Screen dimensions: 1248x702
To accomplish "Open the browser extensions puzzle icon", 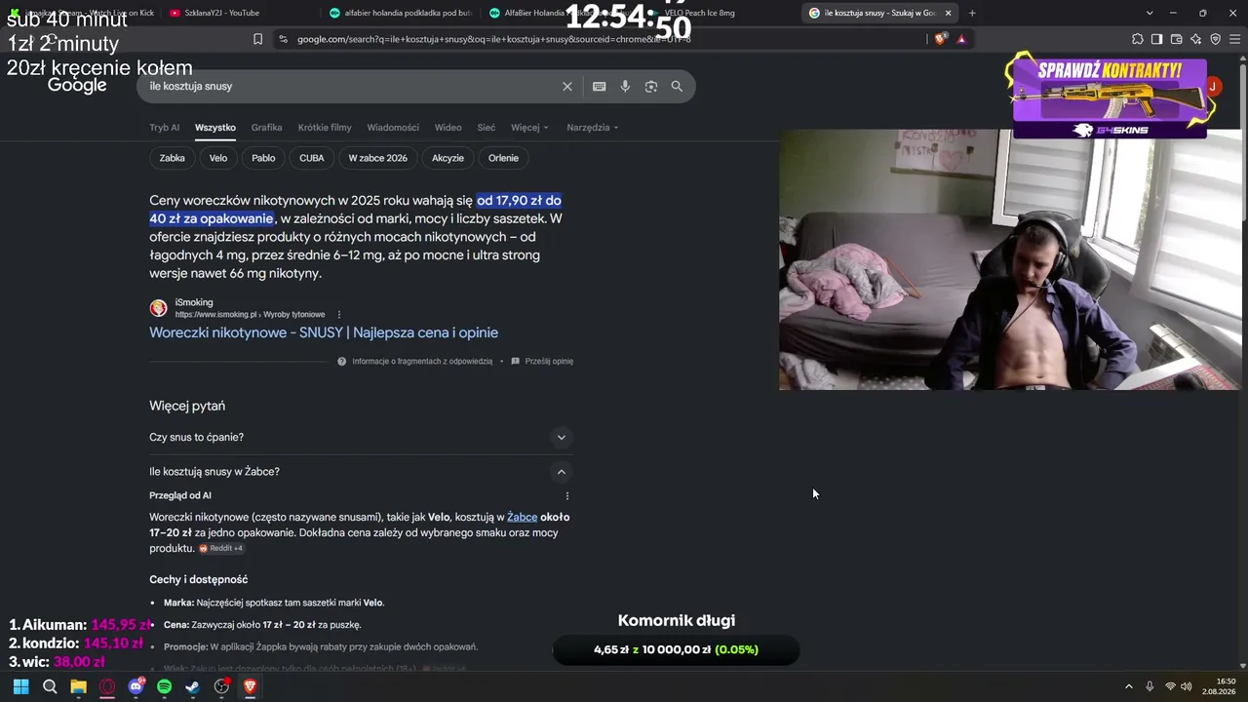I will (x=1138, y=39).
